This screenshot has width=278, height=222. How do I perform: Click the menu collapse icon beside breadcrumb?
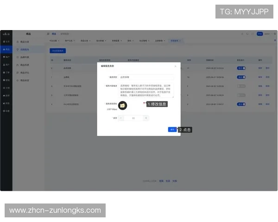[x=48, y=34]
